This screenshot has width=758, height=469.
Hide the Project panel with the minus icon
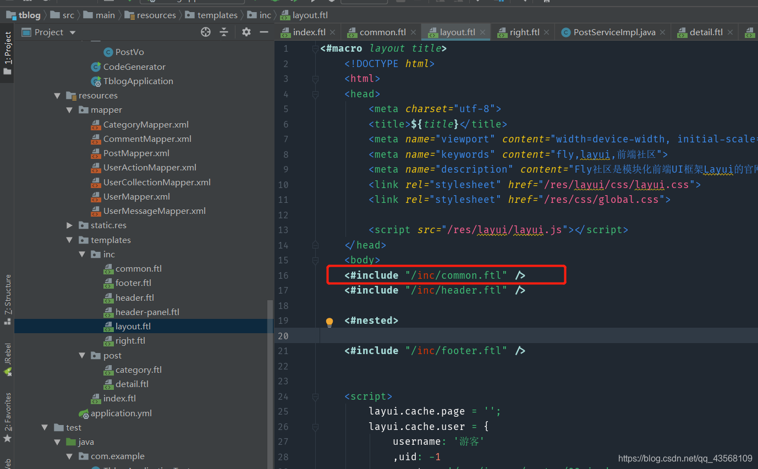[264, 32]
